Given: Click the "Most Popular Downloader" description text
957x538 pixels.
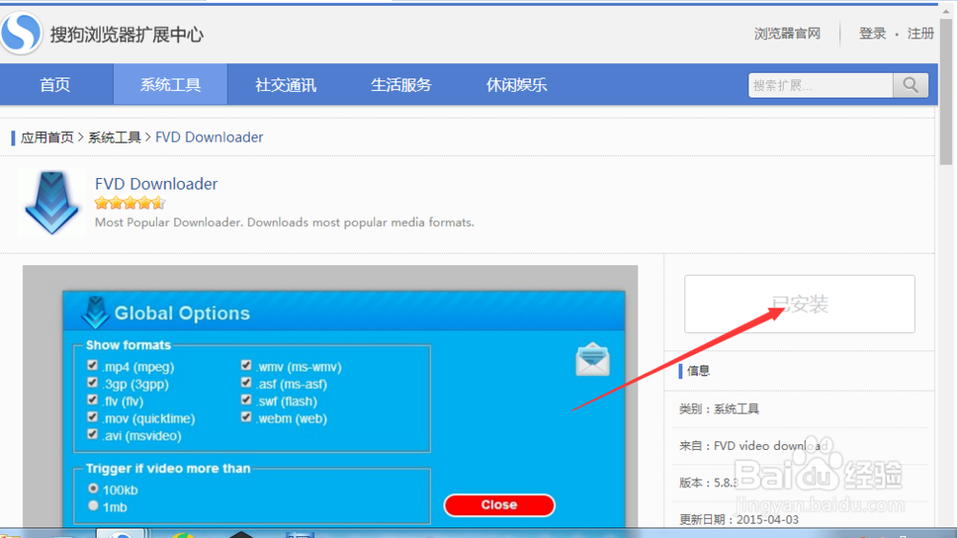Looking at the screenshot, I should [284, 222].
